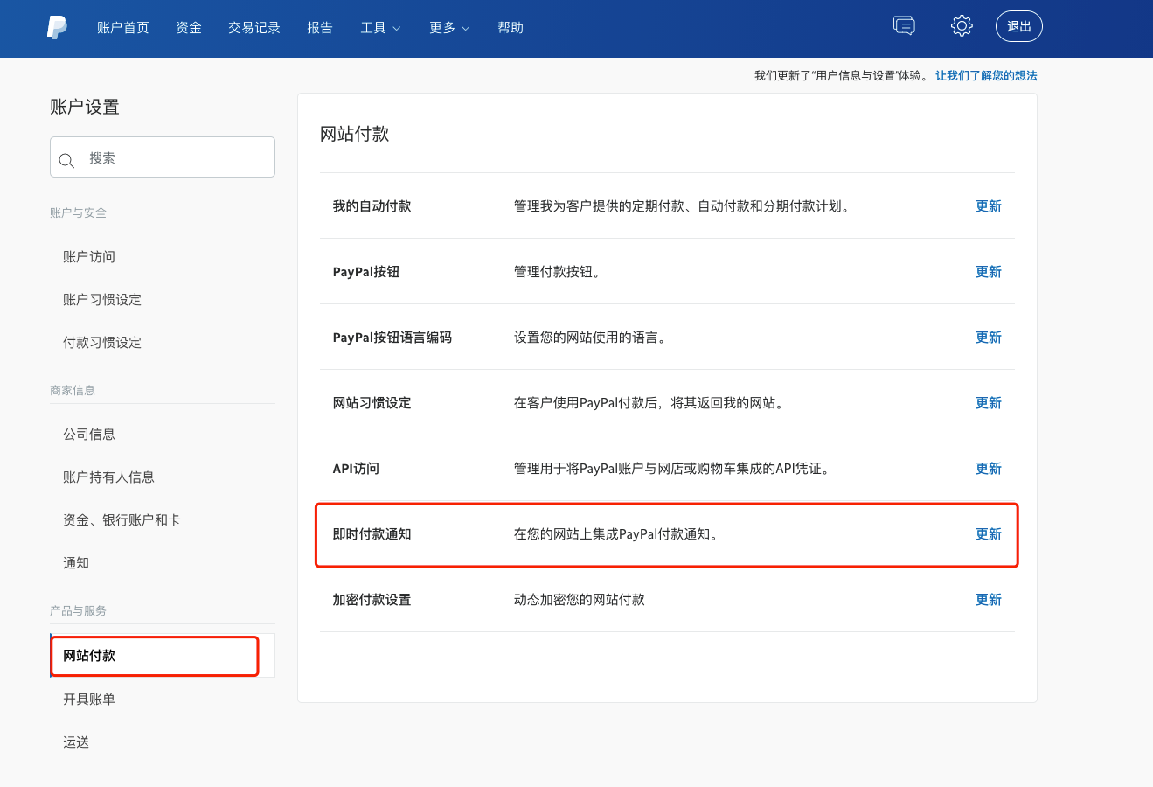Viewport: 1153px width, 787px height.
Task: Select 付款习惯设定 in the sidebar
Action: tap(102, 343)
